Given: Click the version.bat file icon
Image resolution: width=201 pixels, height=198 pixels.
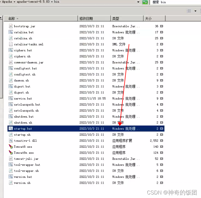Looking at the screenshot, I should click(11, 177).
